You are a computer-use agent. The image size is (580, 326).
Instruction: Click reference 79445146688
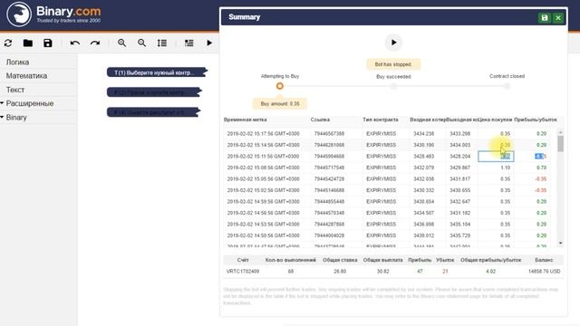coord(329,190)
